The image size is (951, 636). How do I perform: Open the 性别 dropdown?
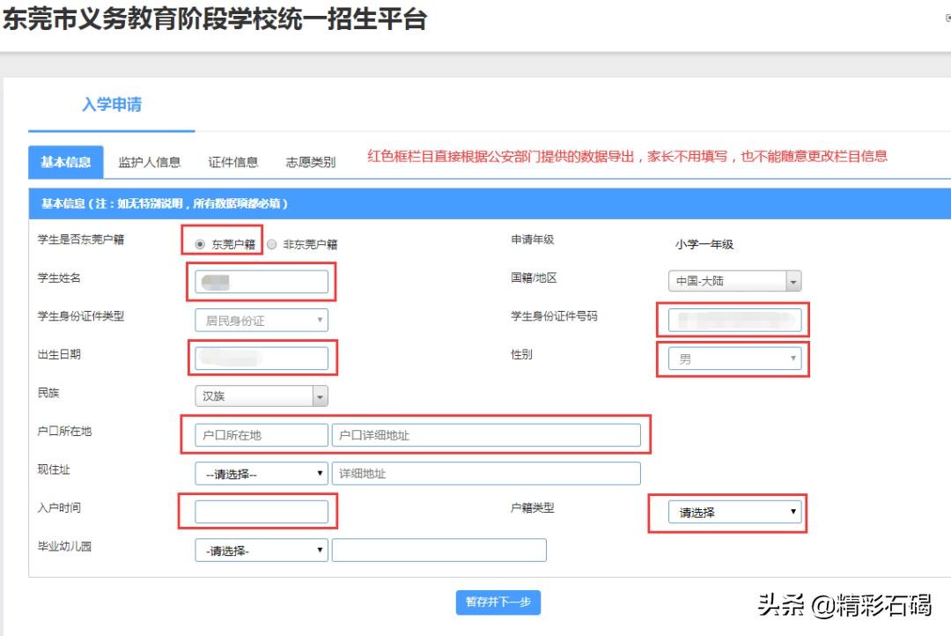coord(734,359)
